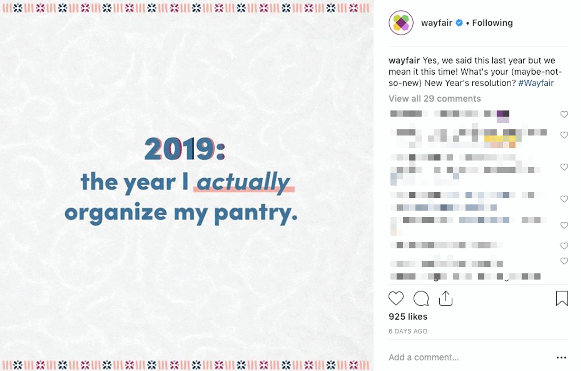Like the last comment using its heart icon
The width and height of the screenshot is (581, 371).
coord(564,261)
